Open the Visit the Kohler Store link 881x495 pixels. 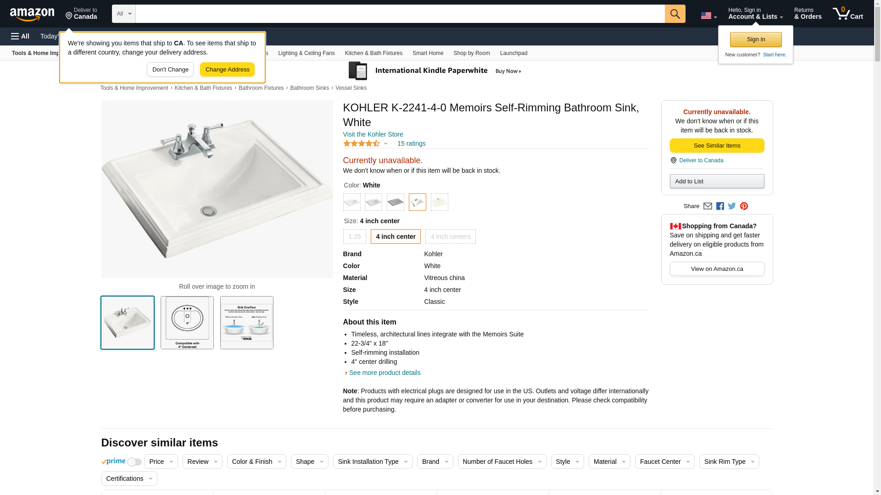click(x=373, y=134)
